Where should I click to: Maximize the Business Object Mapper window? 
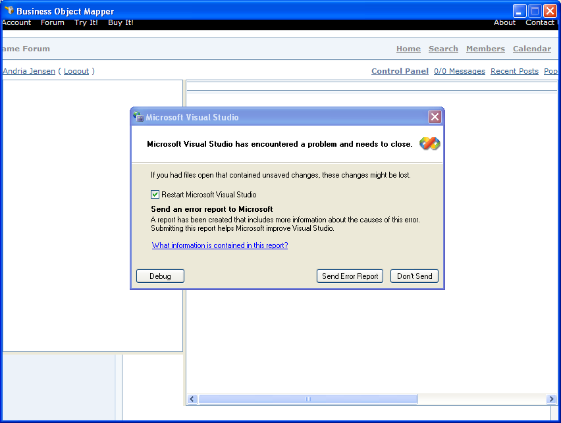click(535, 11)
